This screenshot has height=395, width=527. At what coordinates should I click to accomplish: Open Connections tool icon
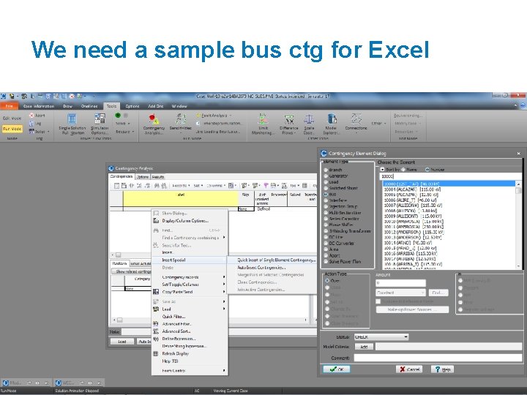[x=356, y=123]
